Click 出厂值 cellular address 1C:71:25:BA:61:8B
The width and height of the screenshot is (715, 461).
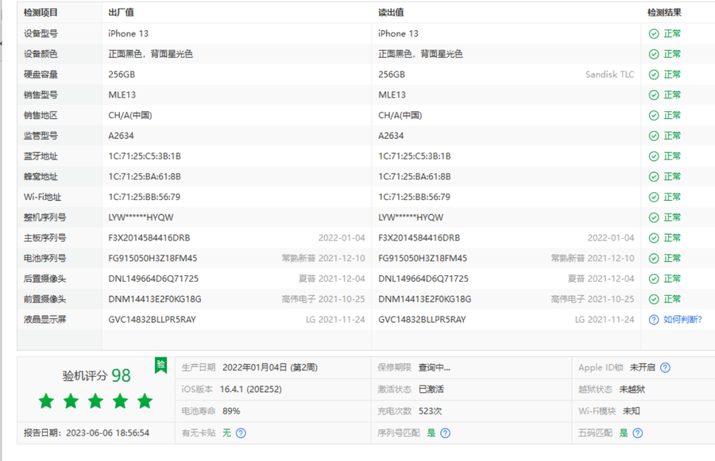[145, 177]
